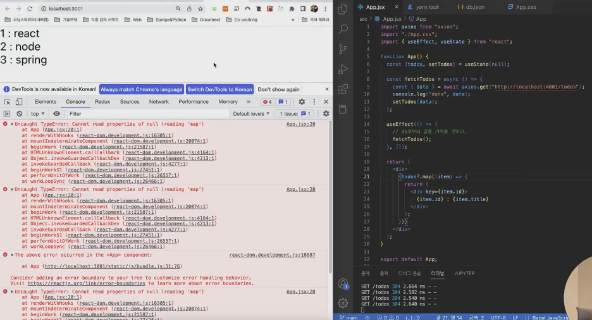Open the Chrome extensions puzzle icon
The width and height of the screenshot is (592, 320).
tap(292, 9)
